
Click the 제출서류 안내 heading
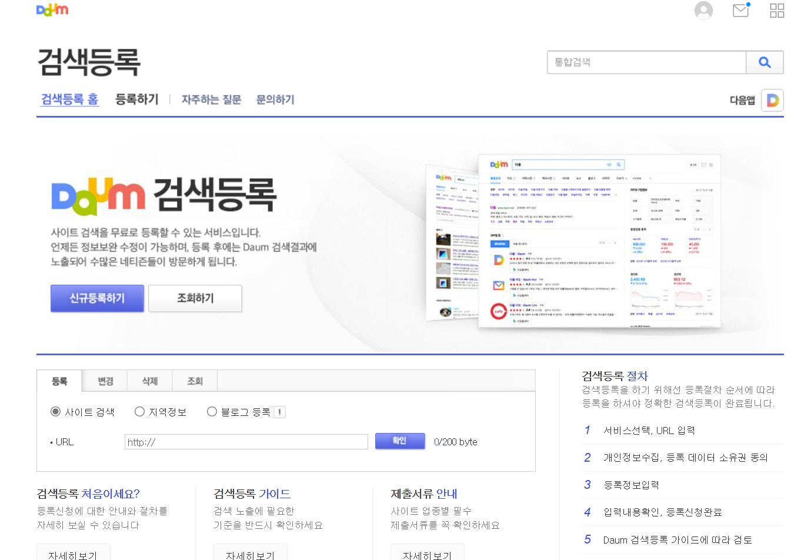(424, 494)
